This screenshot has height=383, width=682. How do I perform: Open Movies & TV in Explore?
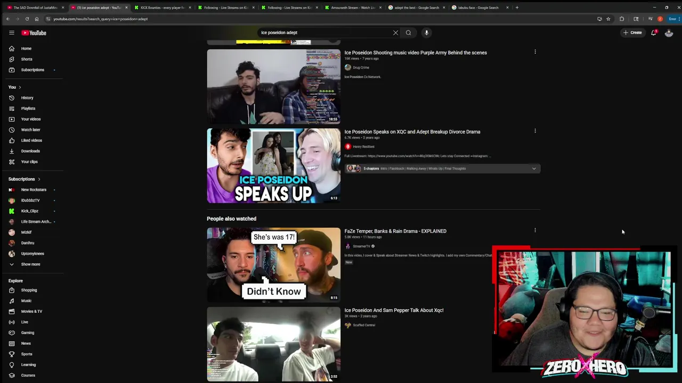click(x=32, y=312)
